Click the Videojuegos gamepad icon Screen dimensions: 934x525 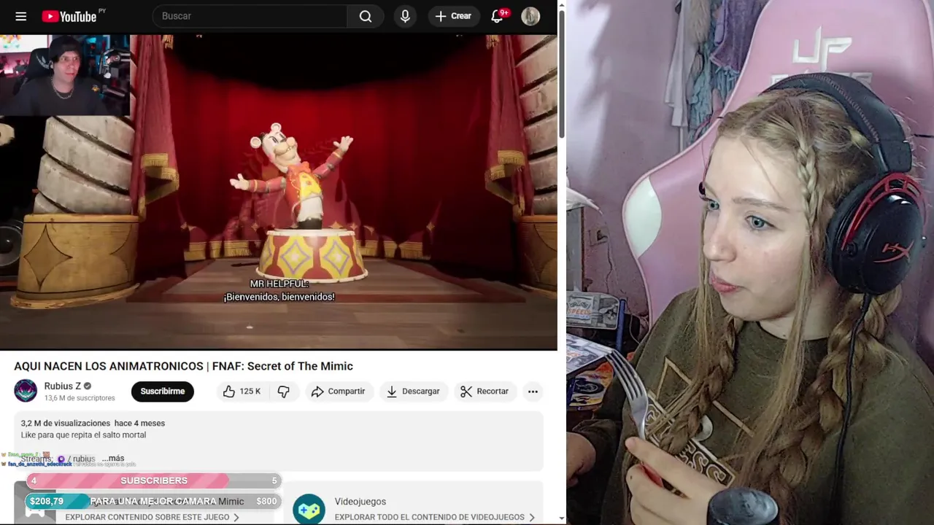[309, 509]
